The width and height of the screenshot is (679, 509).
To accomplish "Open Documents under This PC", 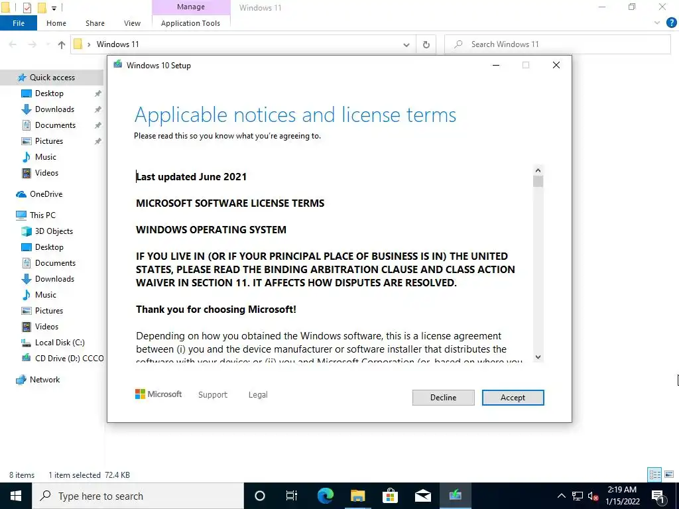I will [55, 262].
